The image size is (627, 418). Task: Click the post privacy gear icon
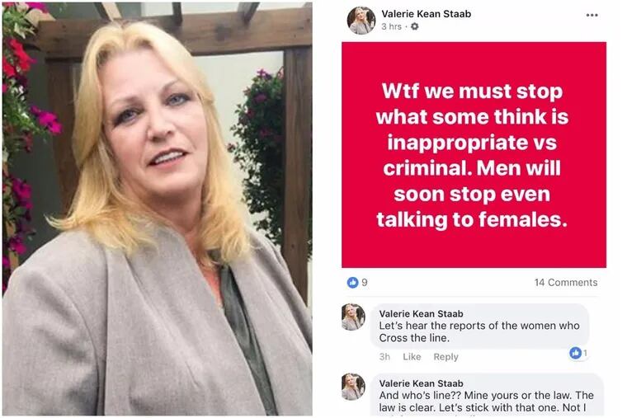click(415, 26)
